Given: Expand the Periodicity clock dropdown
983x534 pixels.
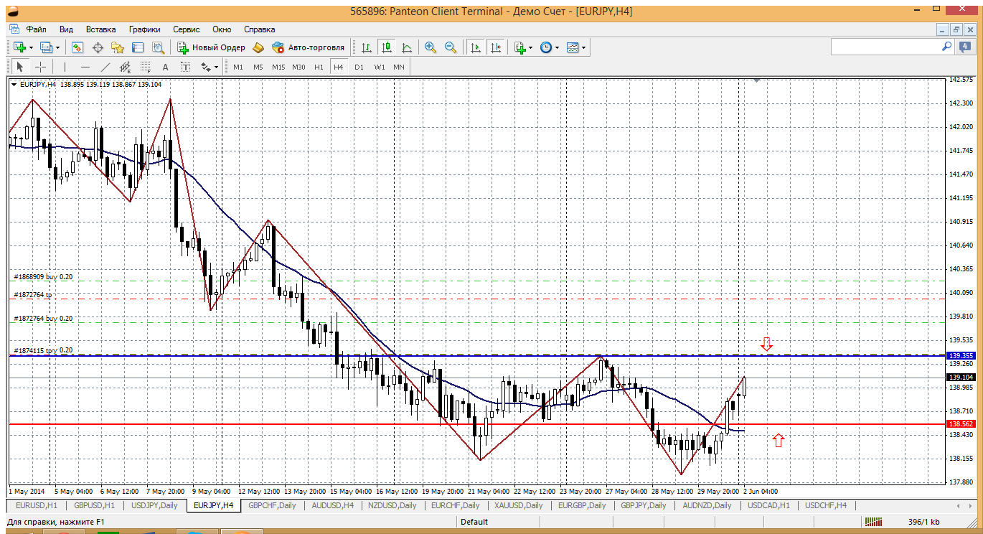Looking at the screenshot, I should click(558, 47).
